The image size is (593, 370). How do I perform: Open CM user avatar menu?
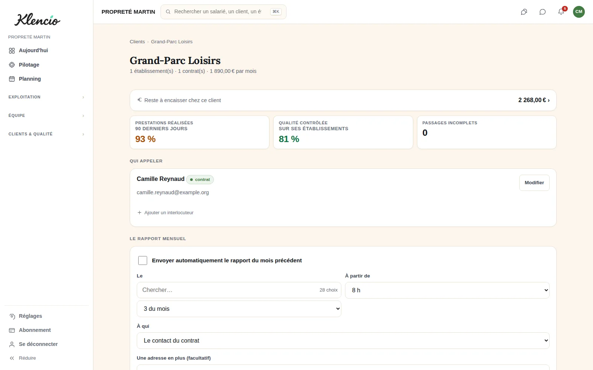click(x=579, y=12)
